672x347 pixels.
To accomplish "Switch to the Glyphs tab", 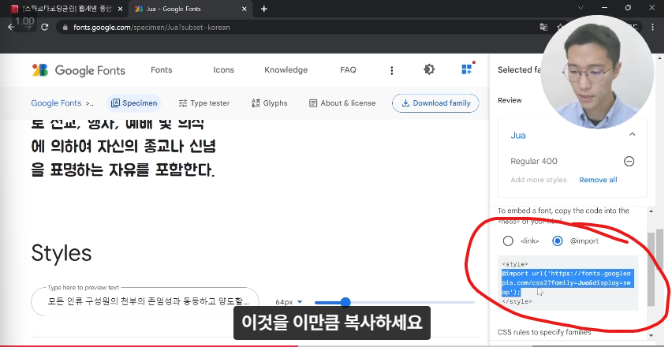I will pyautogui.click(x=270, y=103).
